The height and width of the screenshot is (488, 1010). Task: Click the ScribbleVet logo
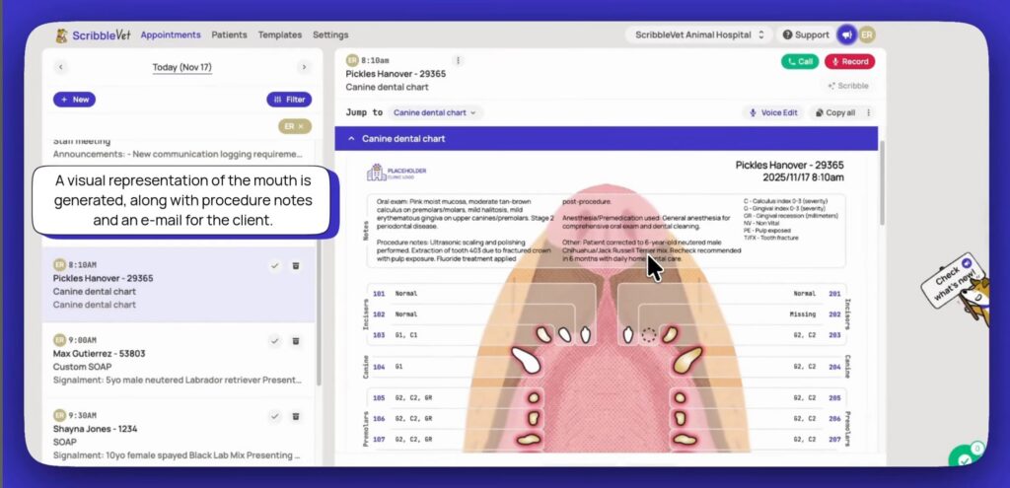93,35
